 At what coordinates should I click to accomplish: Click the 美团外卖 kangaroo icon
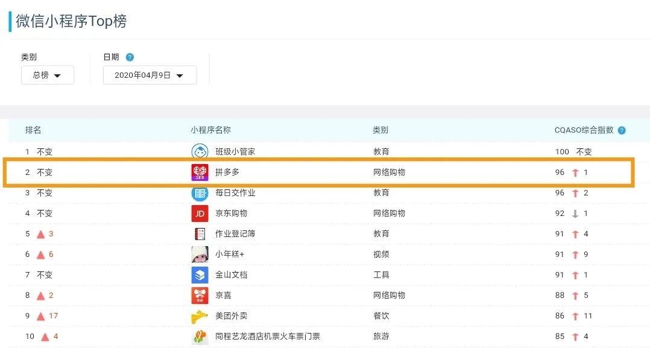click(200, 317)
